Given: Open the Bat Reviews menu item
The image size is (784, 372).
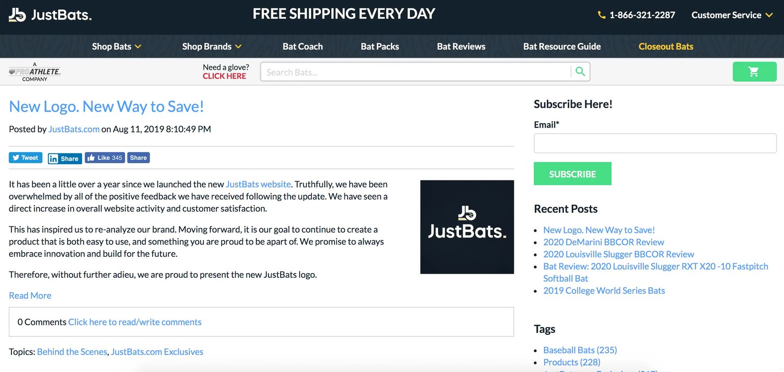Looking at the screenshot, I should click(461, 47).
